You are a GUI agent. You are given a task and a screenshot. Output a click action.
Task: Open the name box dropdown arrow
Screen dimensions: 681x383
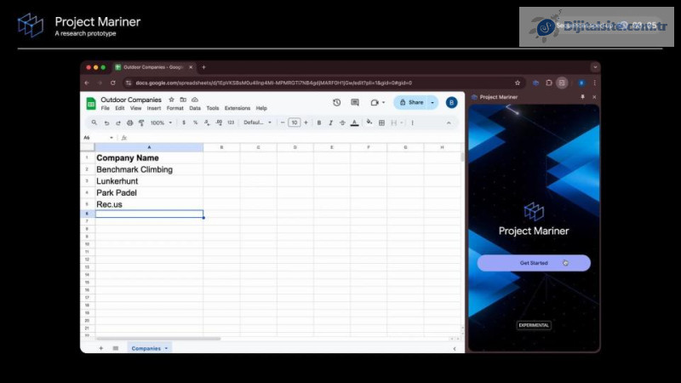(x=112, y=138)
